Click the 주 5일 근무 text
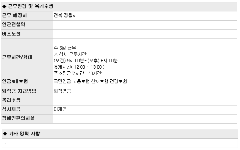Screen dimensions: 240x150 65,48
